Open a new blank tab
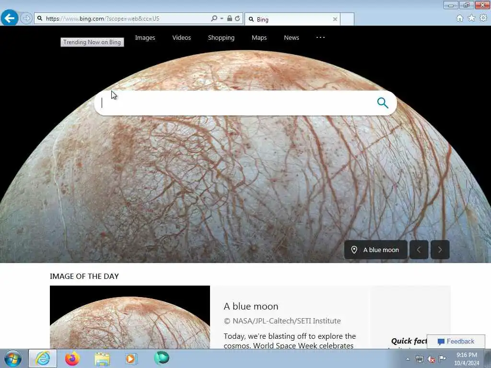Screen dimensions: 491x368 point(347,19)
